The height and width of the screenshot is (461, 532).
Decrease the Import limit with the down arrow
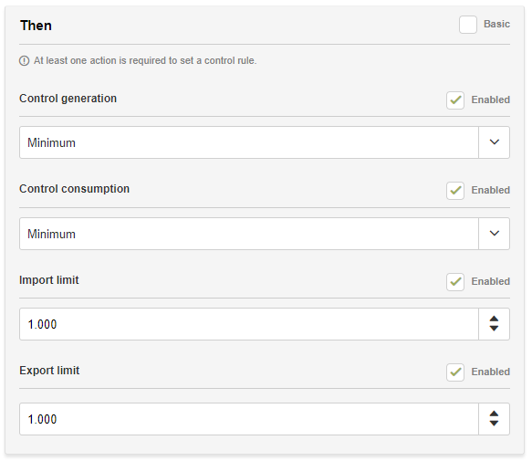pyautogui.click(x=494, y=329)
